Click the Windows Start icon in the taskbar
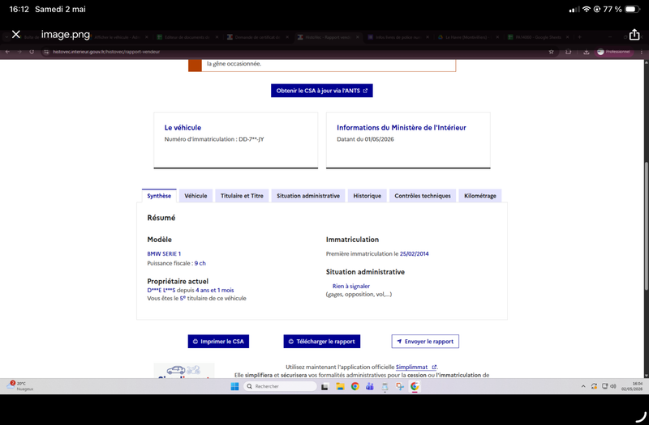The image size is (649, 425). tap(234, 387)
